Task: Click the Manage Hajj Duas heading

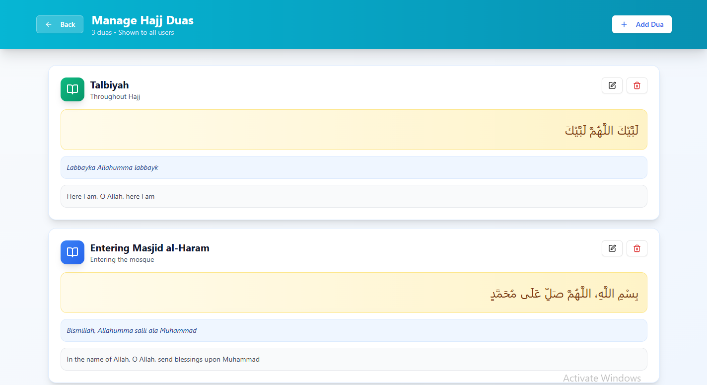Action: tap(142, 20)
